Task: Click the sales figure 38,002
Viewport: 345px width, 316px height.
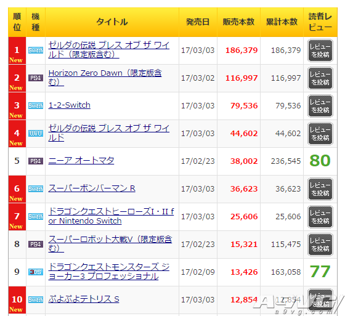Action: [x=244, y=161]
